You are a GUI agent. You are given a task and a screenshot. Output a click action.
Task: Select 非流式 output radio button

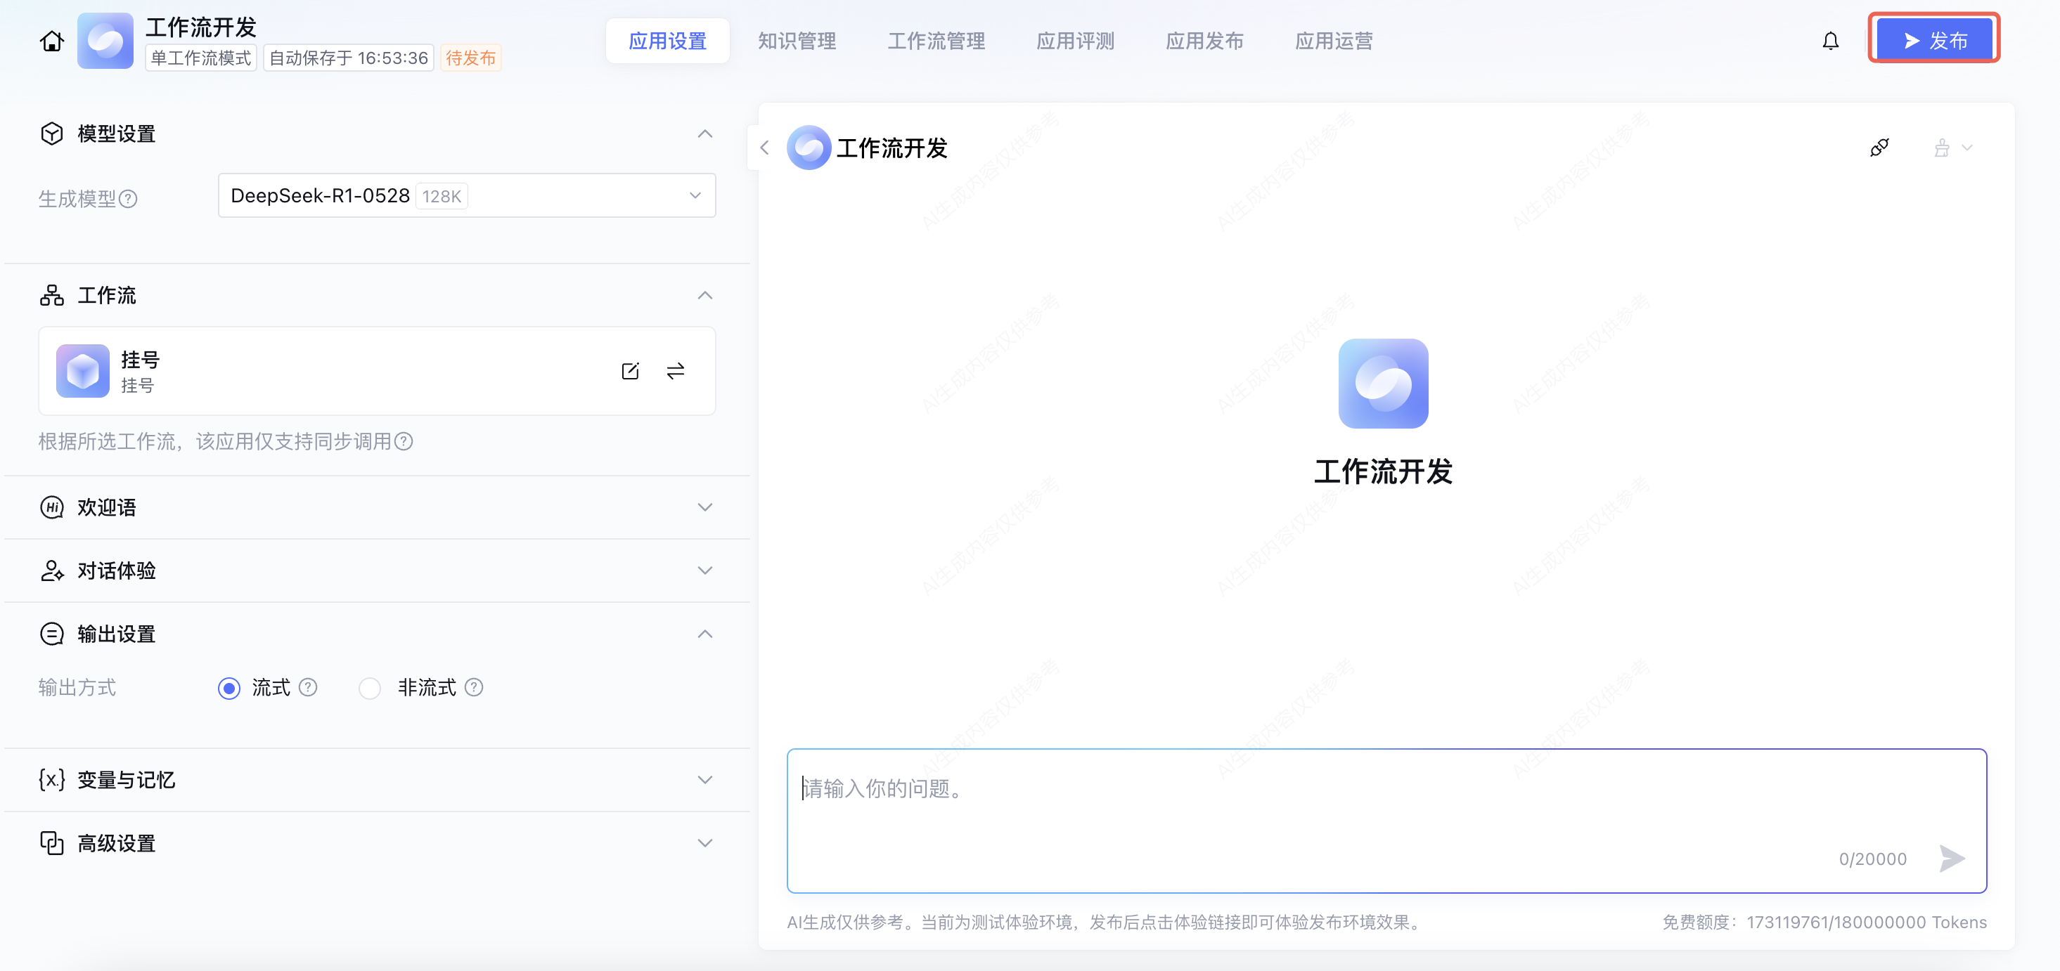click(369, 688)
